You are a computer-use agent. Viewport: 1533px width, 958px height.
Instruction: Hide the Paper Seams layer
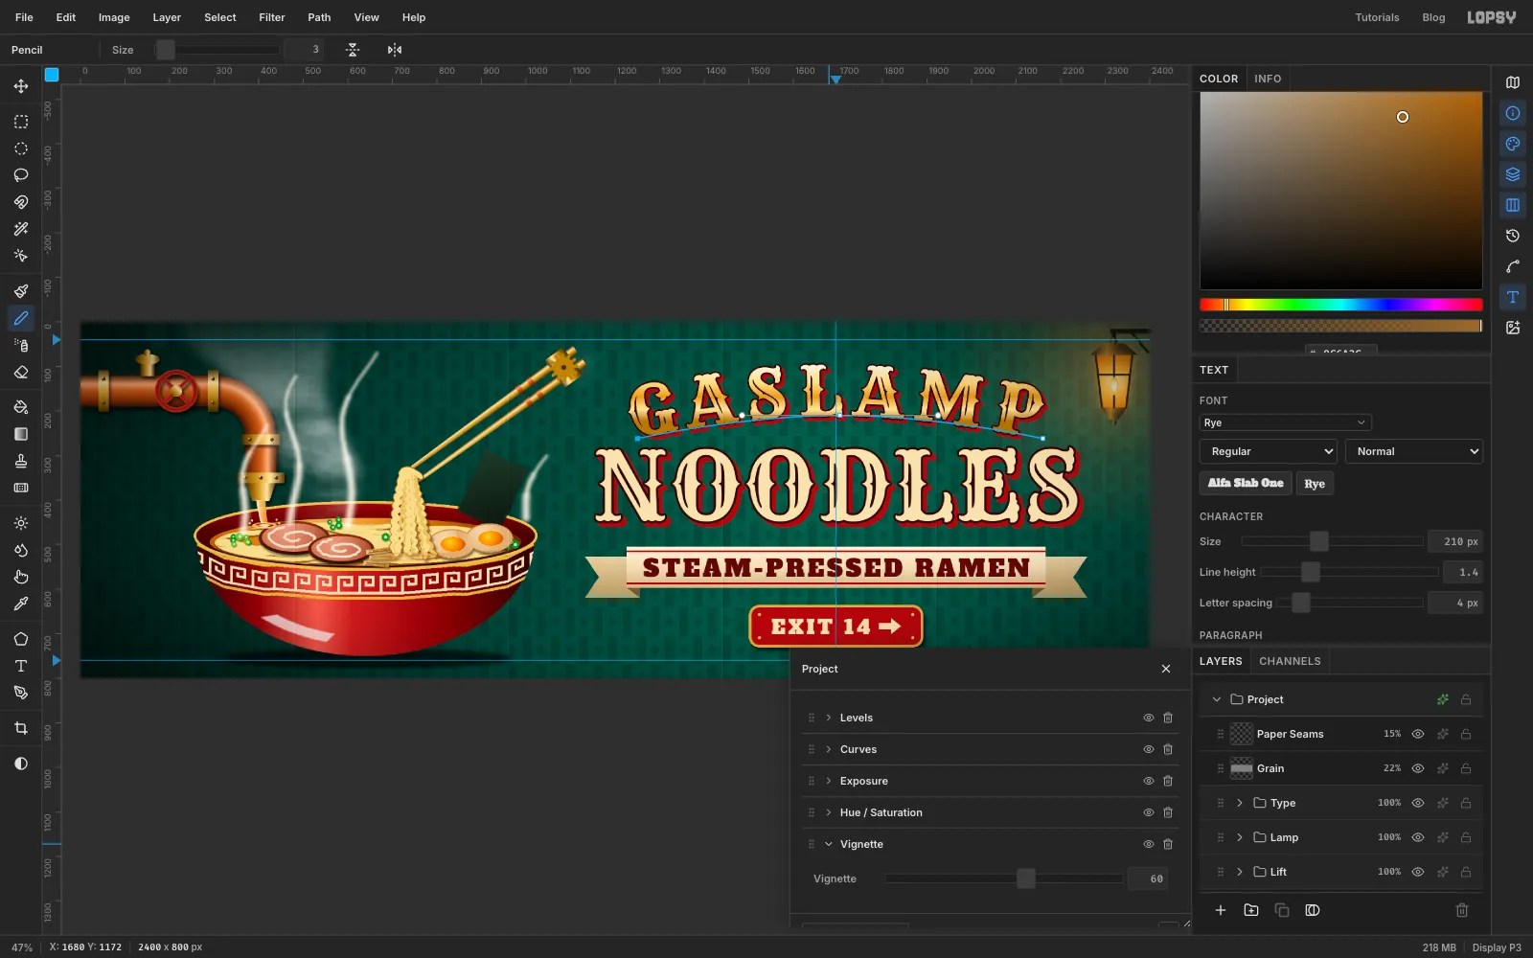(1418, 734)
